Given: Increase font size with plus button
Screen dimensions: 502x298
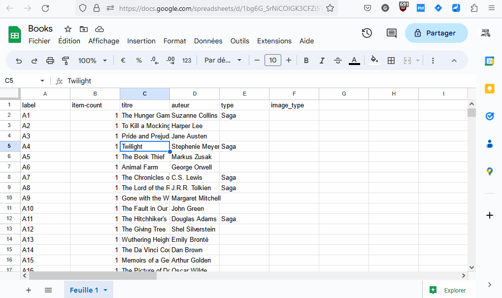Looking at the screenshot, I should [289, 60].
